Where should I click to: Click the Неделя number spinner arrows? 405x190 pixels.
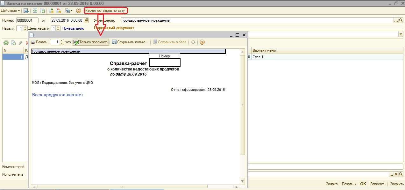pos(26,28)
